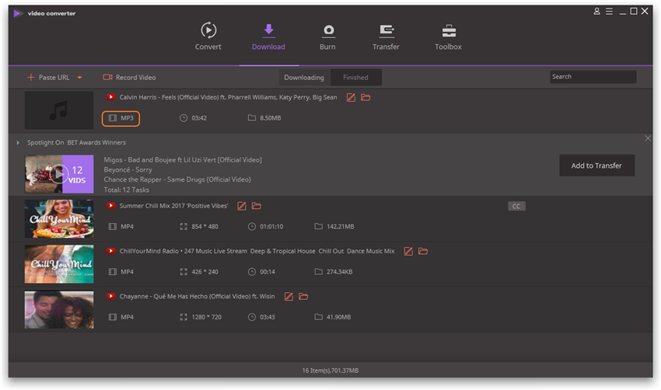
Task: Open ChillYourMind Radio thumbnail
Action: [59, 264]
